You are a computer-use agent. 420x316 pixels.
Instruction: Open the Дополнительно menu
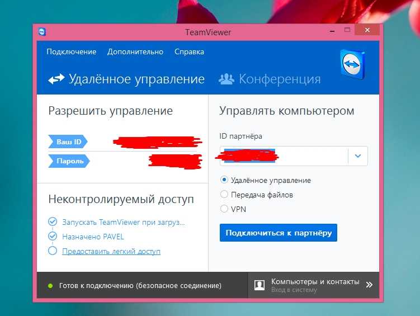tap(135, 51)
